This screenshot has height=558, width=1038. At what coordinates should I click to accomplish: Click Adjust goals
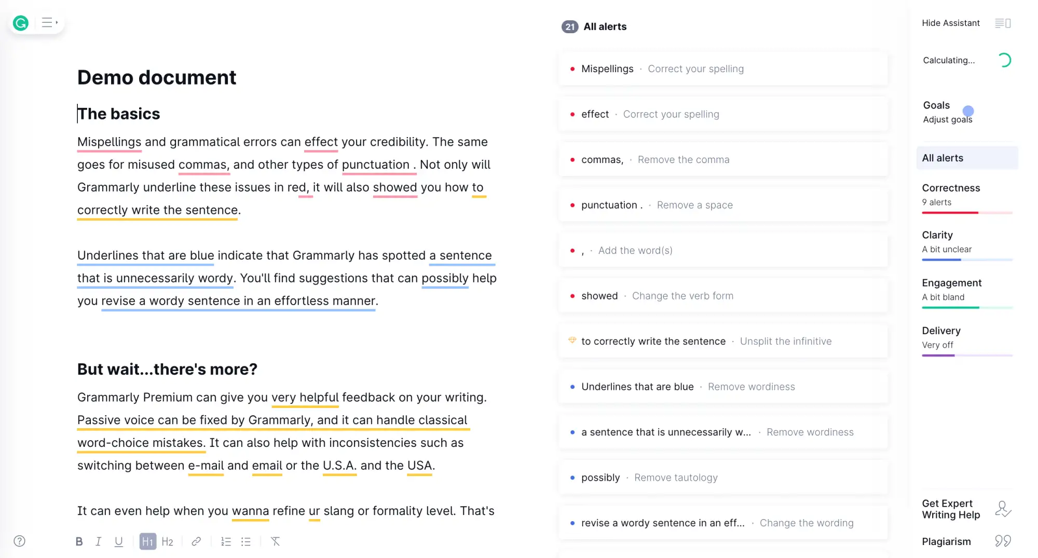947,119
